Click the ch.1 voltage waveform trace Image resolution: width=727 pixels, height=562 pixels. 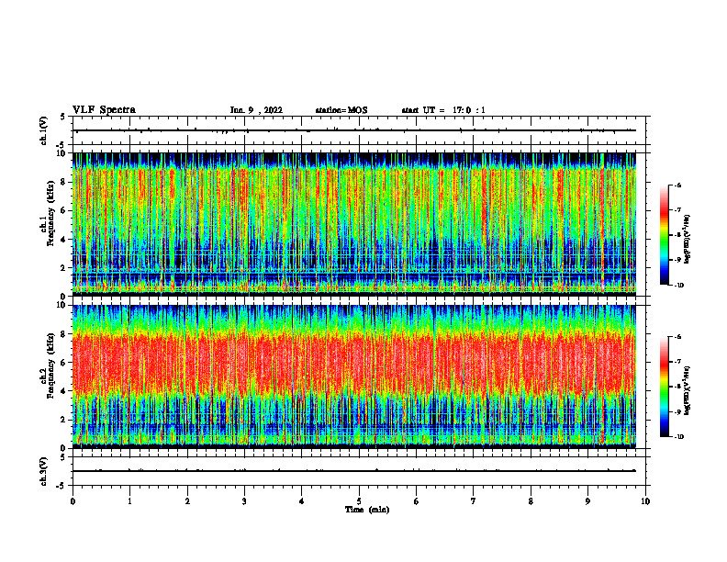click(354, 130)
